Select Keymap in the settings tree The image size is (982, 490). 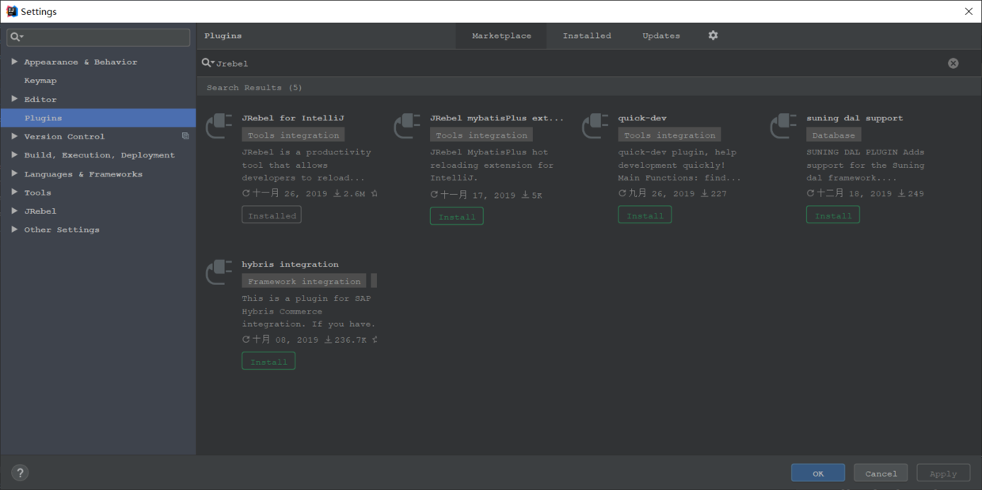click(40, 81)
